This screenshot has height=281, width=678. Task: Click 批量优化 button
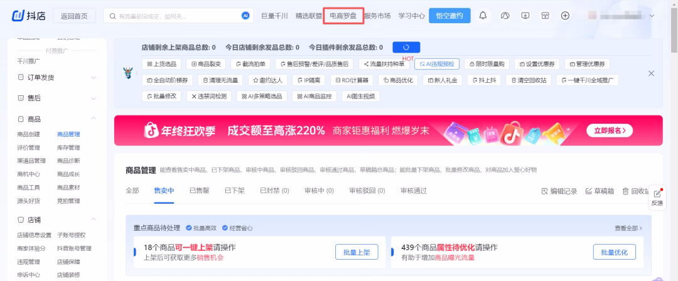tap(615, 252)
